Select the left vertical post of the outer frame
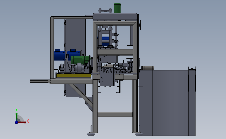This screenshot has height=139, width=226. (52, 47)
